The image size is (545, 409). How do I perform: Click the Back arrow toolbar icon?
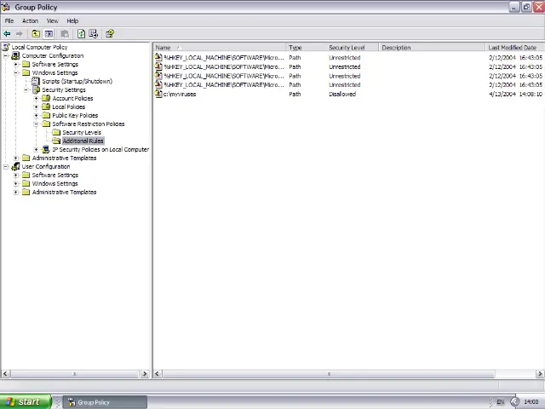[x=7, y=34]
